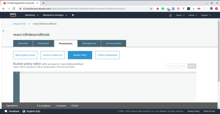The height and width of the screenshot is (114, 220).
Task: Click '0 In progress' operations entry
Action: point(43,105)
